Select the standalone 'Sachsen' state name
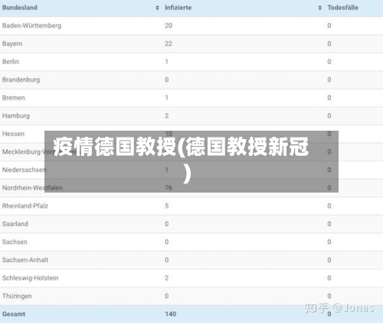The image size is (383, 324). (15, 242)
